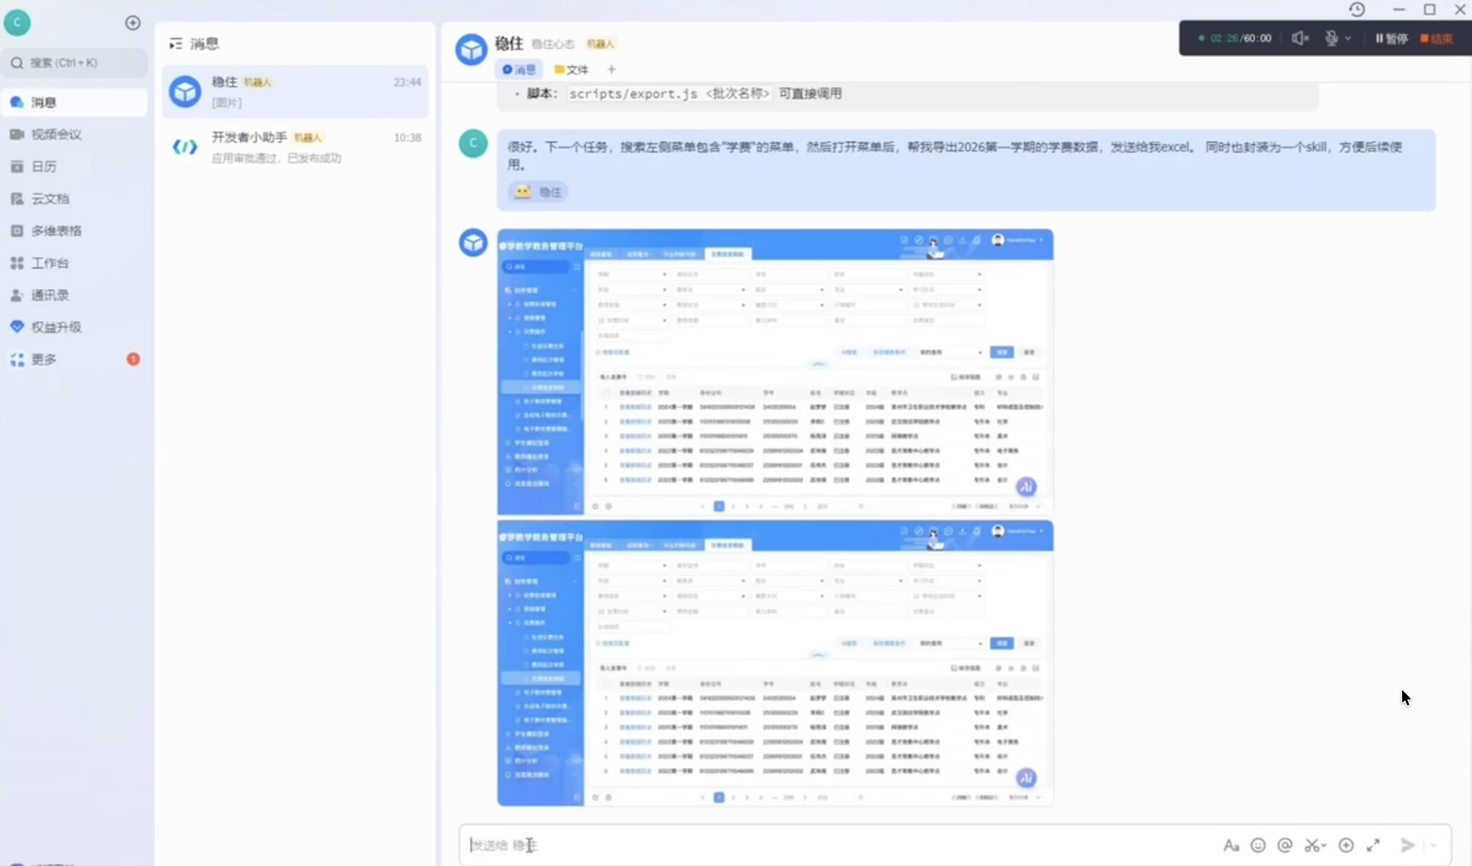Open microphone options dropdown arrow
Viewport: 1472px width, 866px height.
[1348, 39]
